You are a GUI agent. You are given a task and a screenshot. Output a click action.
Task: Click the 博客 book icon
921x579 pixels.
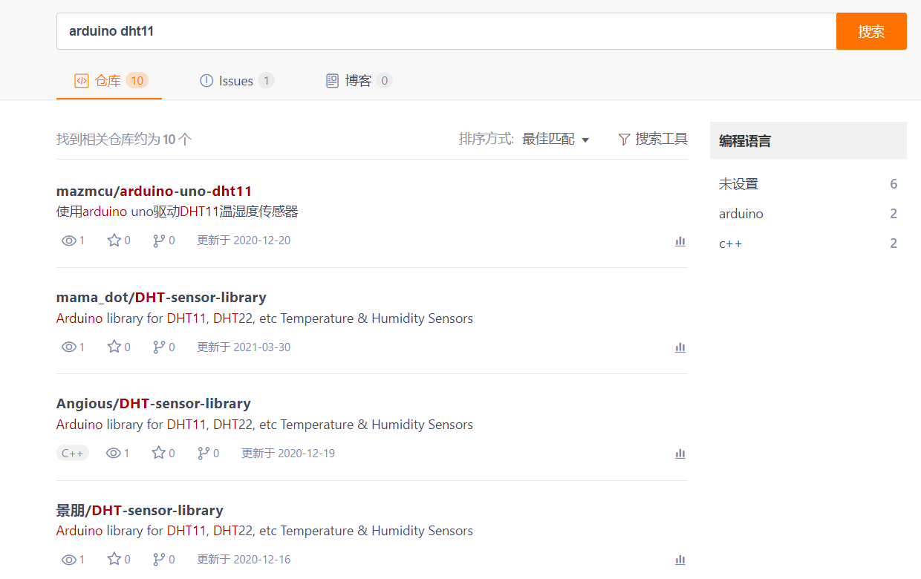tap(333, 81)
